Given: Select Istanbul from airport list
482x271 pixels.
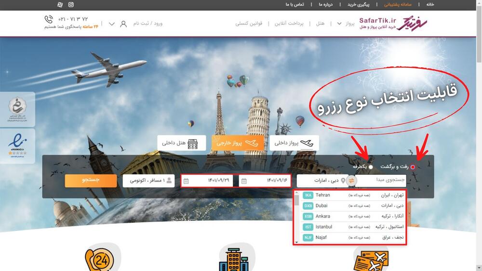Looking at the screenshot, I should click(353, 227).
